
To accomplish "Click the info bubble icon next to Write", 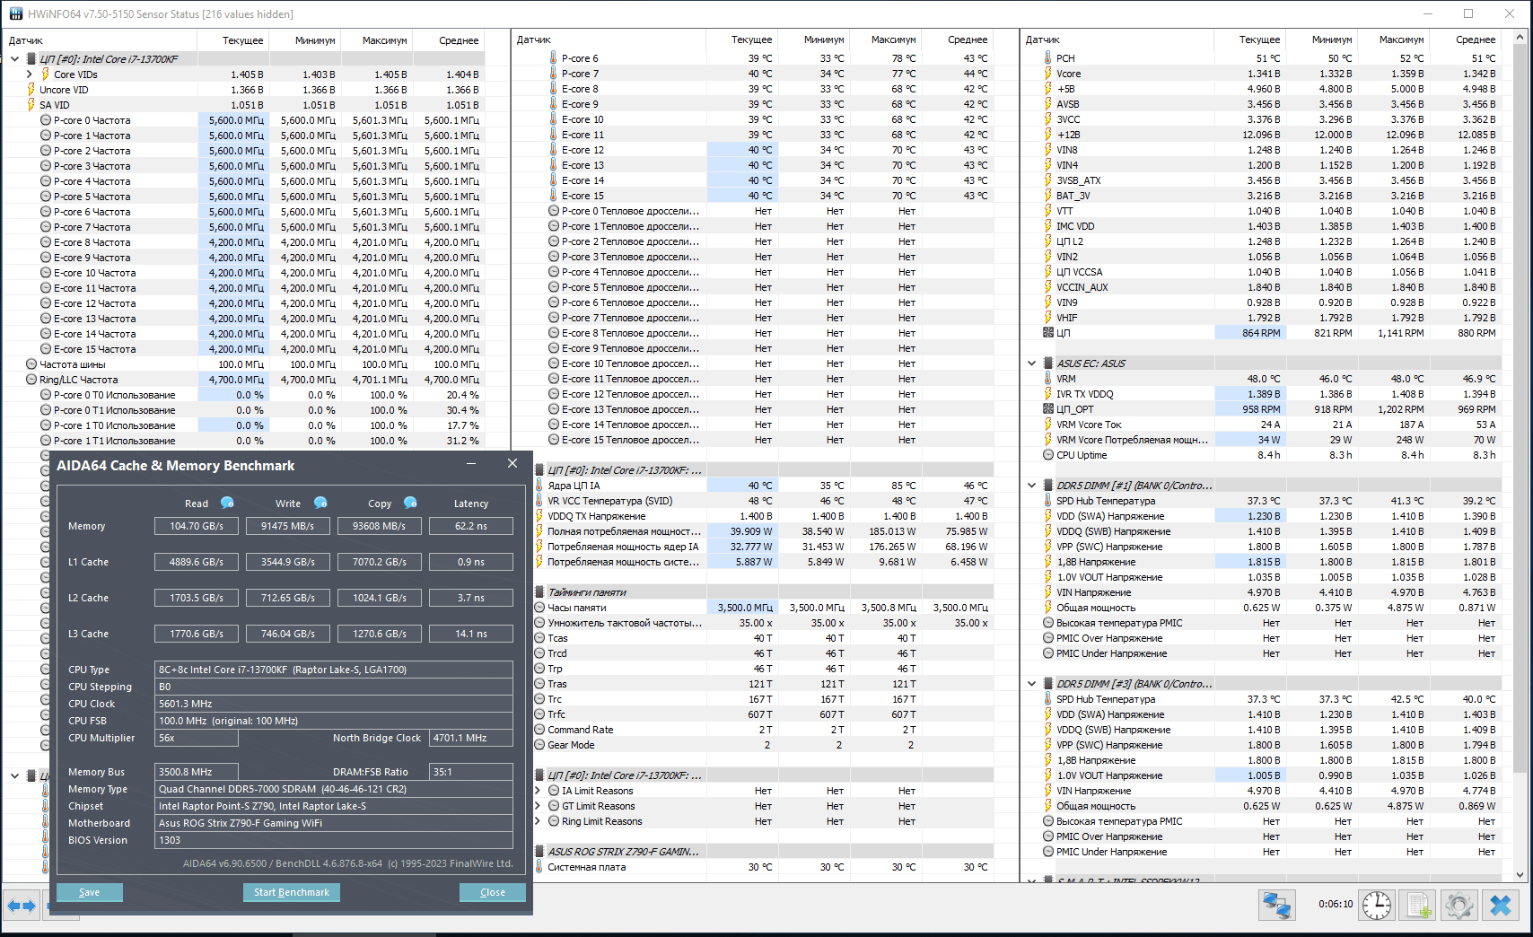I will point(320,503).
